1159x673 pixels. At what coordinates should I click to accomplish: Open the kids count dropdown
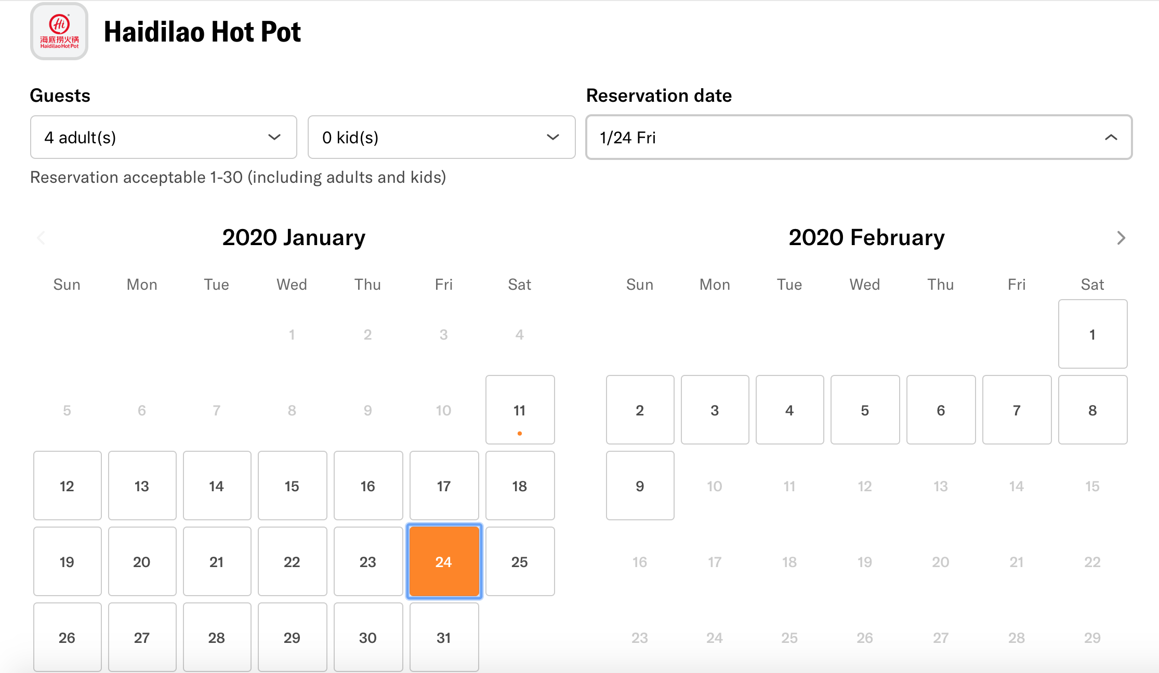pyautogui.click(x=441, y=137)
